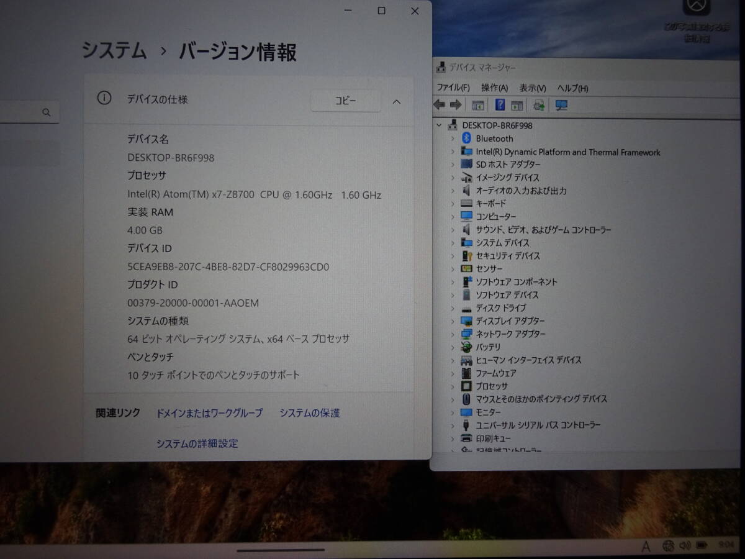745x559 pixels.
Task: Click the taskbar clock
Action: (x=725, y=545)
